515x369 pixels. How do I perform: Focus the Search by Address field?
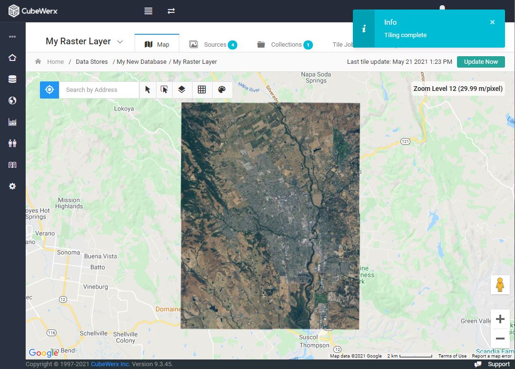(x=99, y=90)
